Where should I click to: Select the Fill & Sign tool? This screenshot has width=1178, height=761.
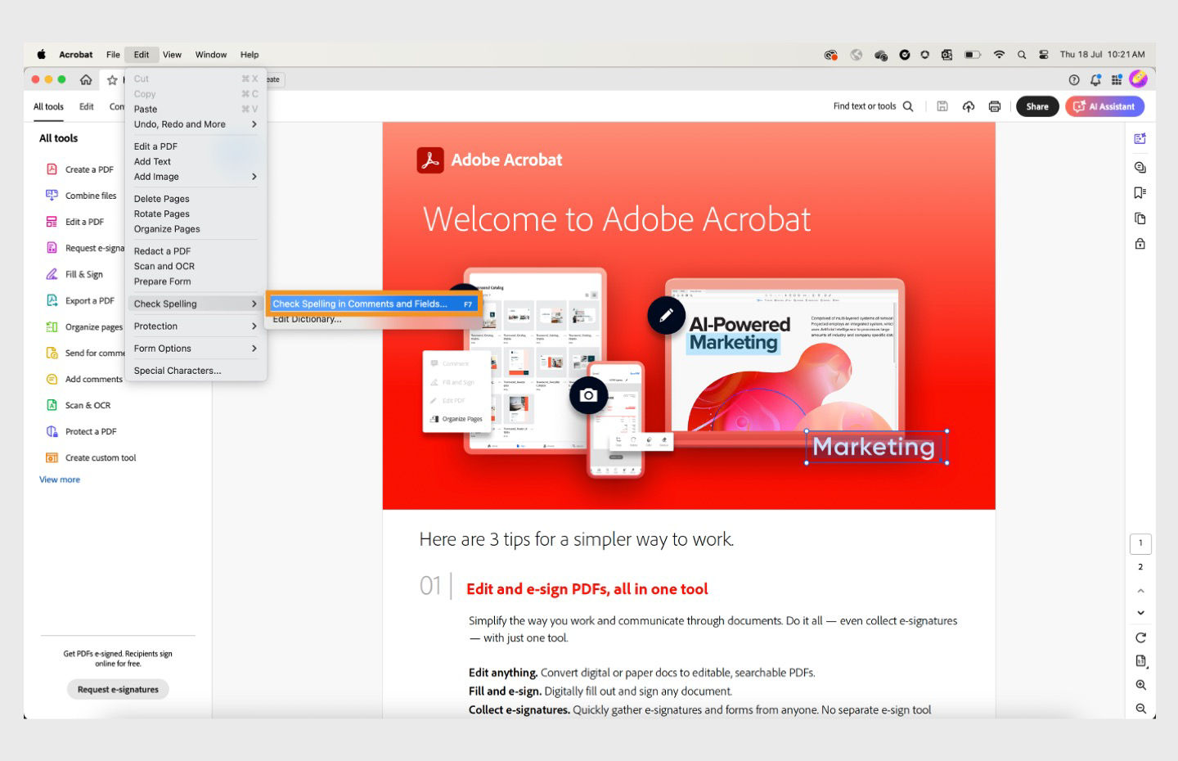pos(85,274)
